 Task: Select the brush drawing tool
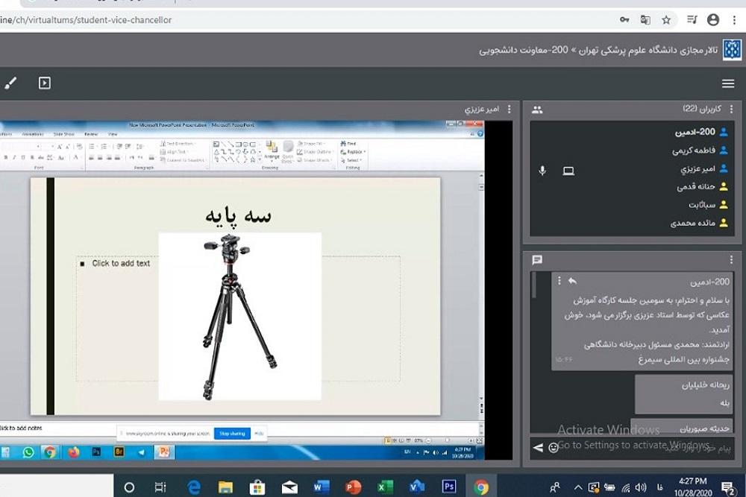10,83
